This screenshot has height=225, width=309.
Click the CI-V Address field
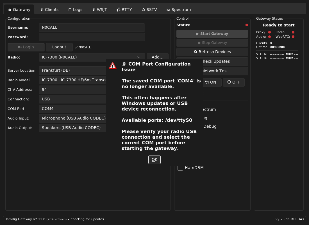pos(72,90)
